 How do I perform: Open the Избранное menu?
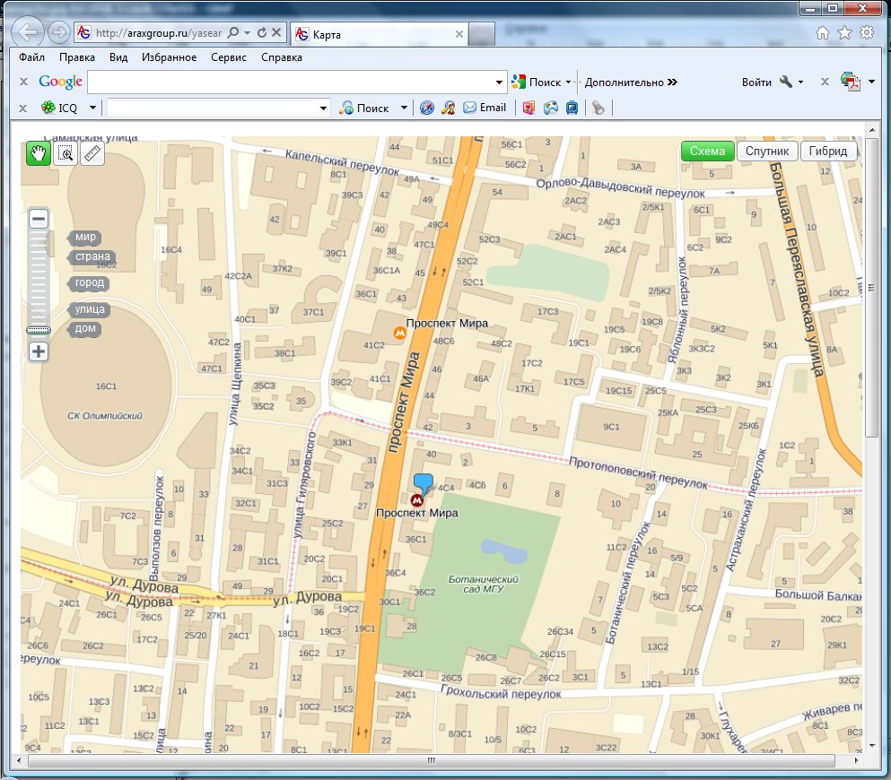click(169, 57)
